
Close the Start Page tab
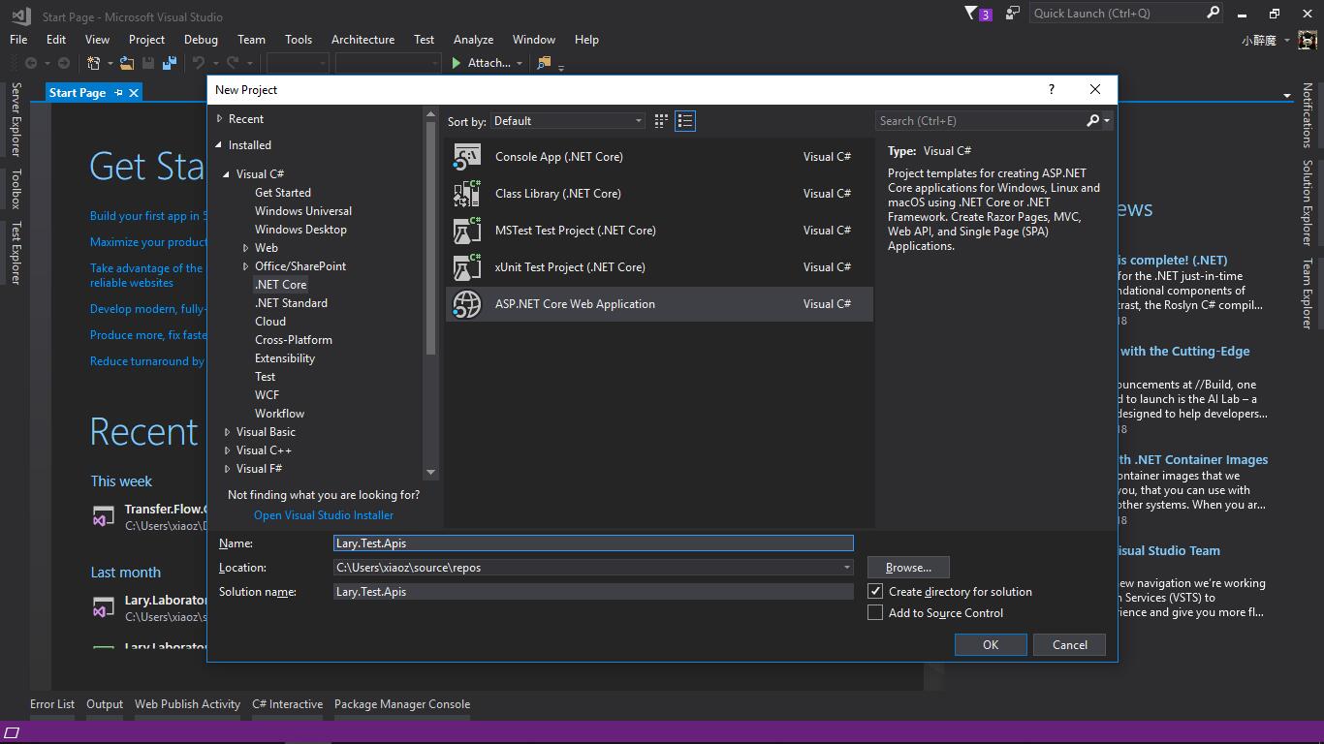coord(134,92)
